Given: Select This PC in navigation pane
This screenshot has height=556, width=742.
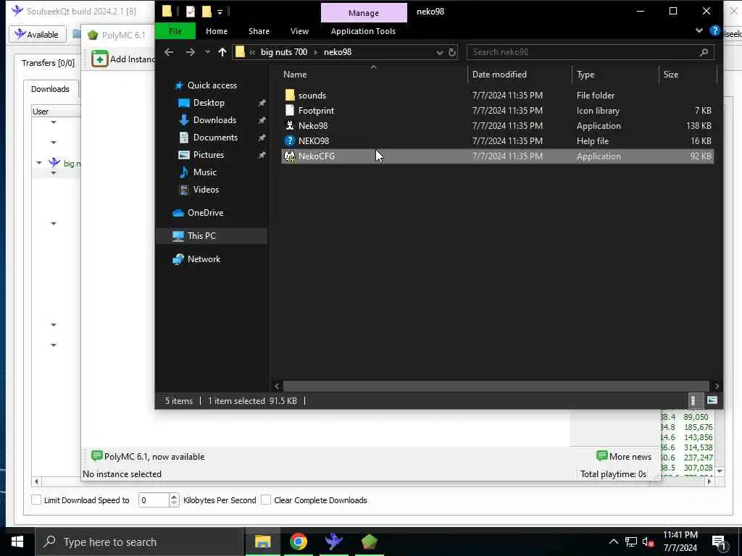Looking at the screenshot, I should tap(201, 236).
